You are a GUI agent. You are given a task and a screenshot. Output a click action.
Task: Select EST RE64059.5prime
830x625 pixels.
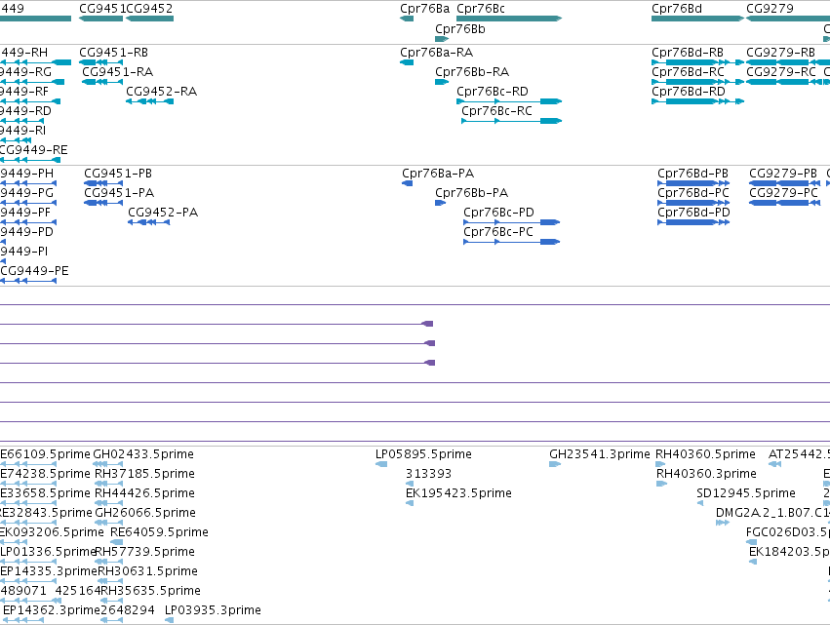click(x=159, y=532)
